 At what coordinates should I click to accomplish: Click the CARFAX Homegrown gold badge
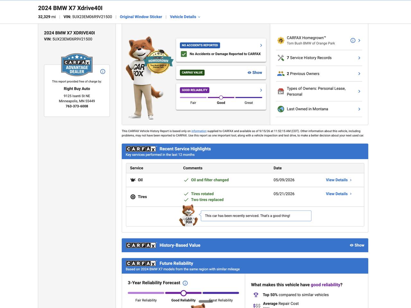tap(158, 62)
